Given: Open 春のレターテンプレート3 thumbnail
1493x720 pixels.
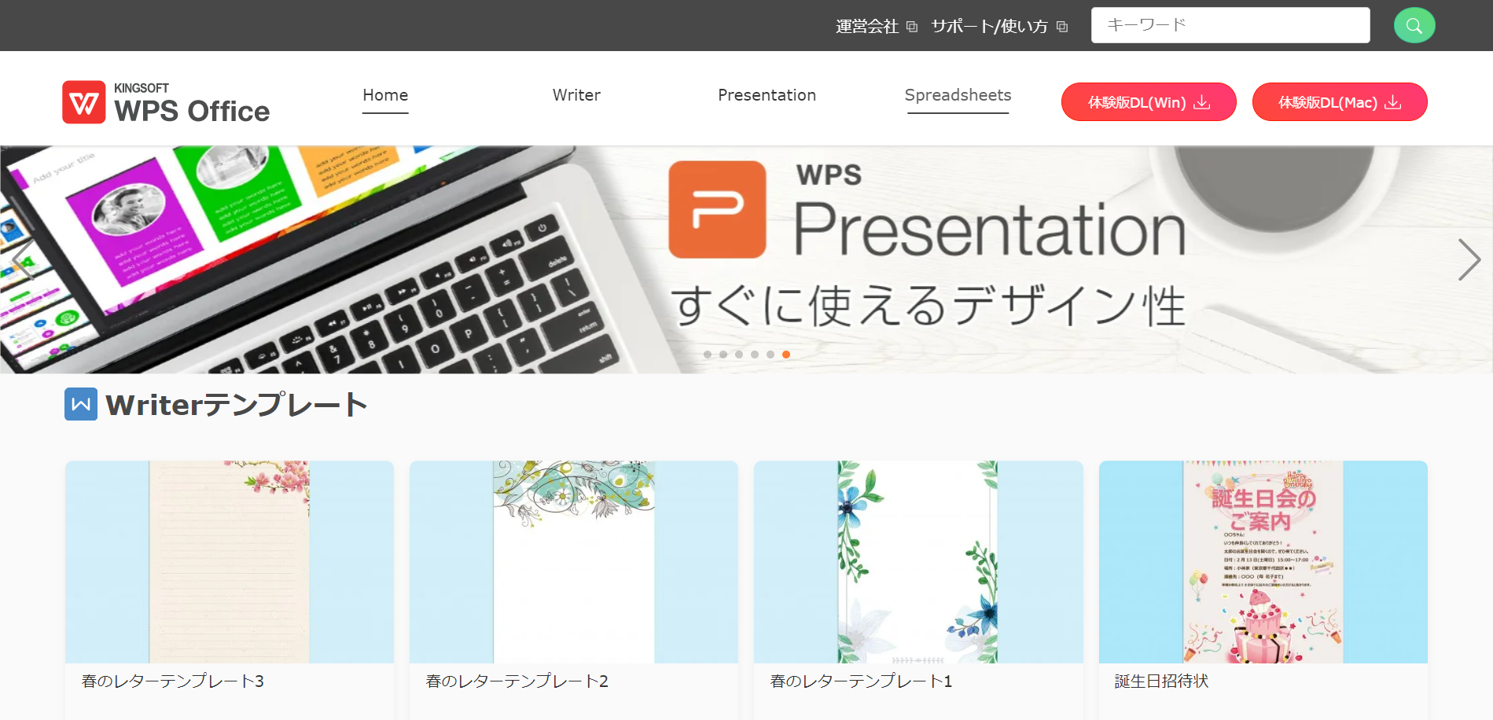Looking at the screenshot, I should (230, 562).
